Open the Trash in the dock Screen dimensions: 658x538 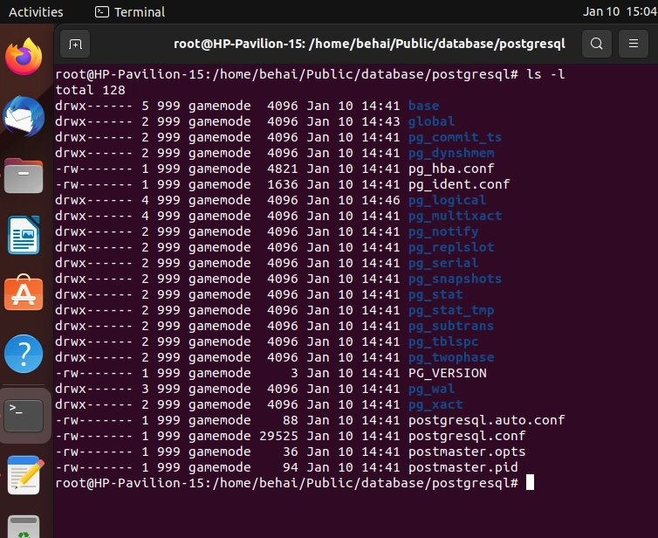24,527
